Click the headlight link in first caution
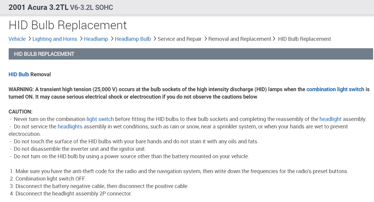Screen dimensions: 374x202 tap(330, 119)
